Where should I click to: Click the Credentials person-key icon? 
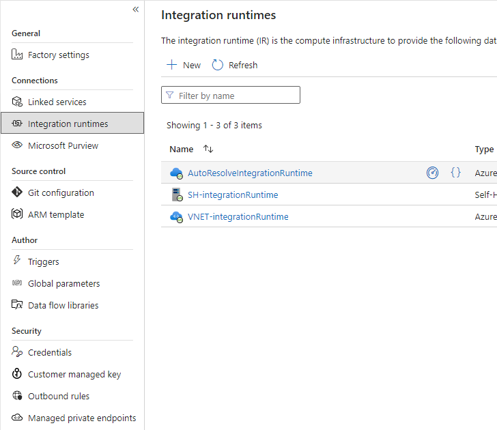[x=17, y=352]
